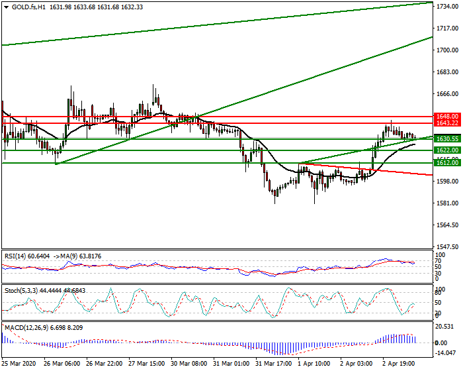
Task: Click the 26 Mar 22:00 time axis label
Action: pyautogui.click(x=105, y=363)
